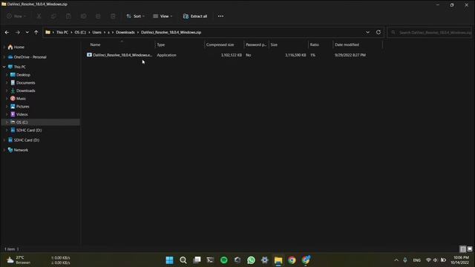475x267 pixels.
Task: Open Google Chrome from the taskbar
Action: coord(292,260)
